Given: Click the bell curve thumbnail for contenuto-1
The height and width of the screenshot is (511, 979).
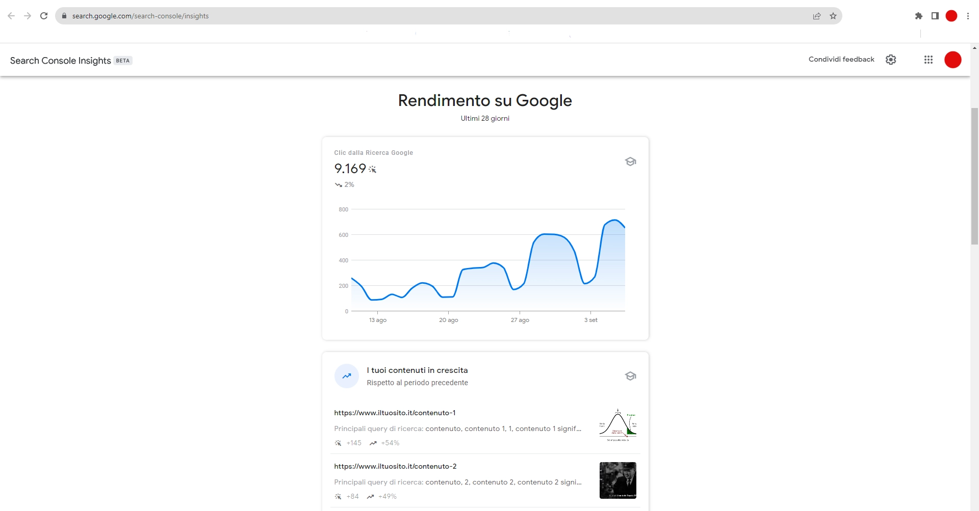Looking at the screenshot, I should tap(618, 425).
